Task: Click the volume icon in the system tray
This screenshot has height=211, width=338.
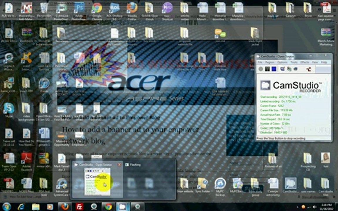Action: pyautogui.click(x=315, y=207)
